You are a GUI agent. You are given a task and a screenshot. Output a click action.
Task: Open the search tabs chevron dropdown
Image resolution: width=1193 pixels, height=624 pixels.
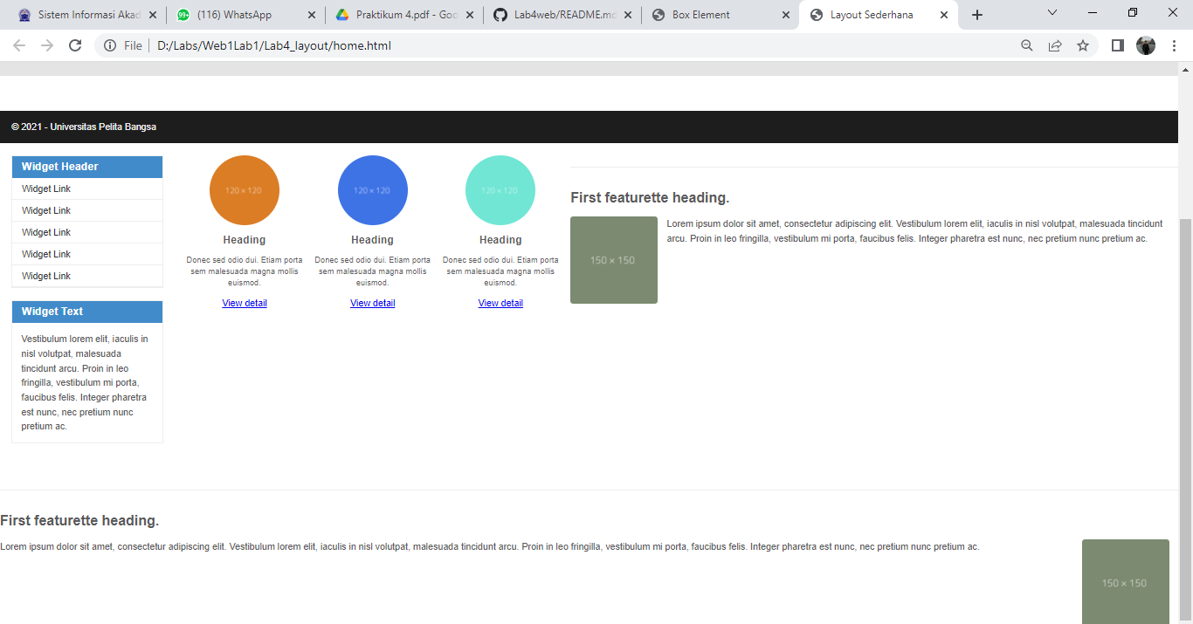coord(1052,14)
